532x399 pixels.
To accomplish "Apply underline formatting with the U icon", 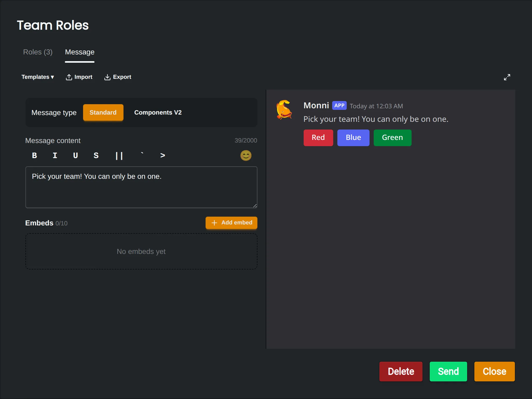I will [x=75, y=155].
